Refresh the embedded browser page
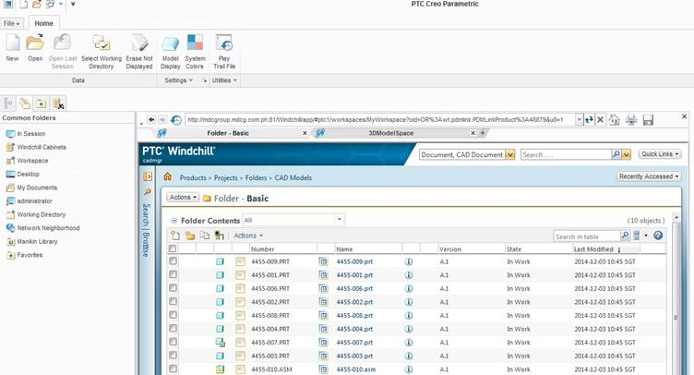The width and height of the screenshot is (694, 375). (x=589, y=119)
